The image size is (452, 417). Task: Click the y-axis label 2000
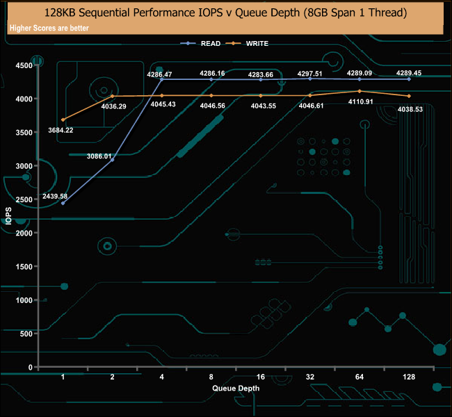coord(24,233)
